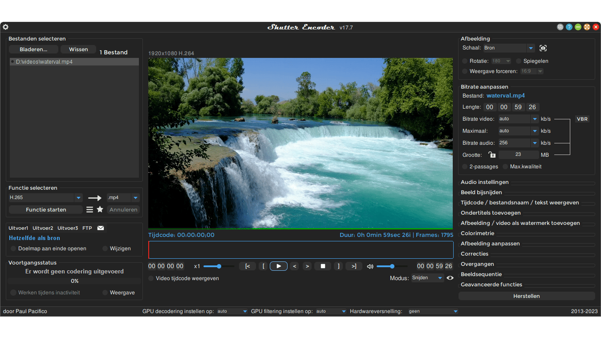Click the screenshot frame icon beside Schaal
The width and height of the screenshot is (601, 338).
(543, 48)
